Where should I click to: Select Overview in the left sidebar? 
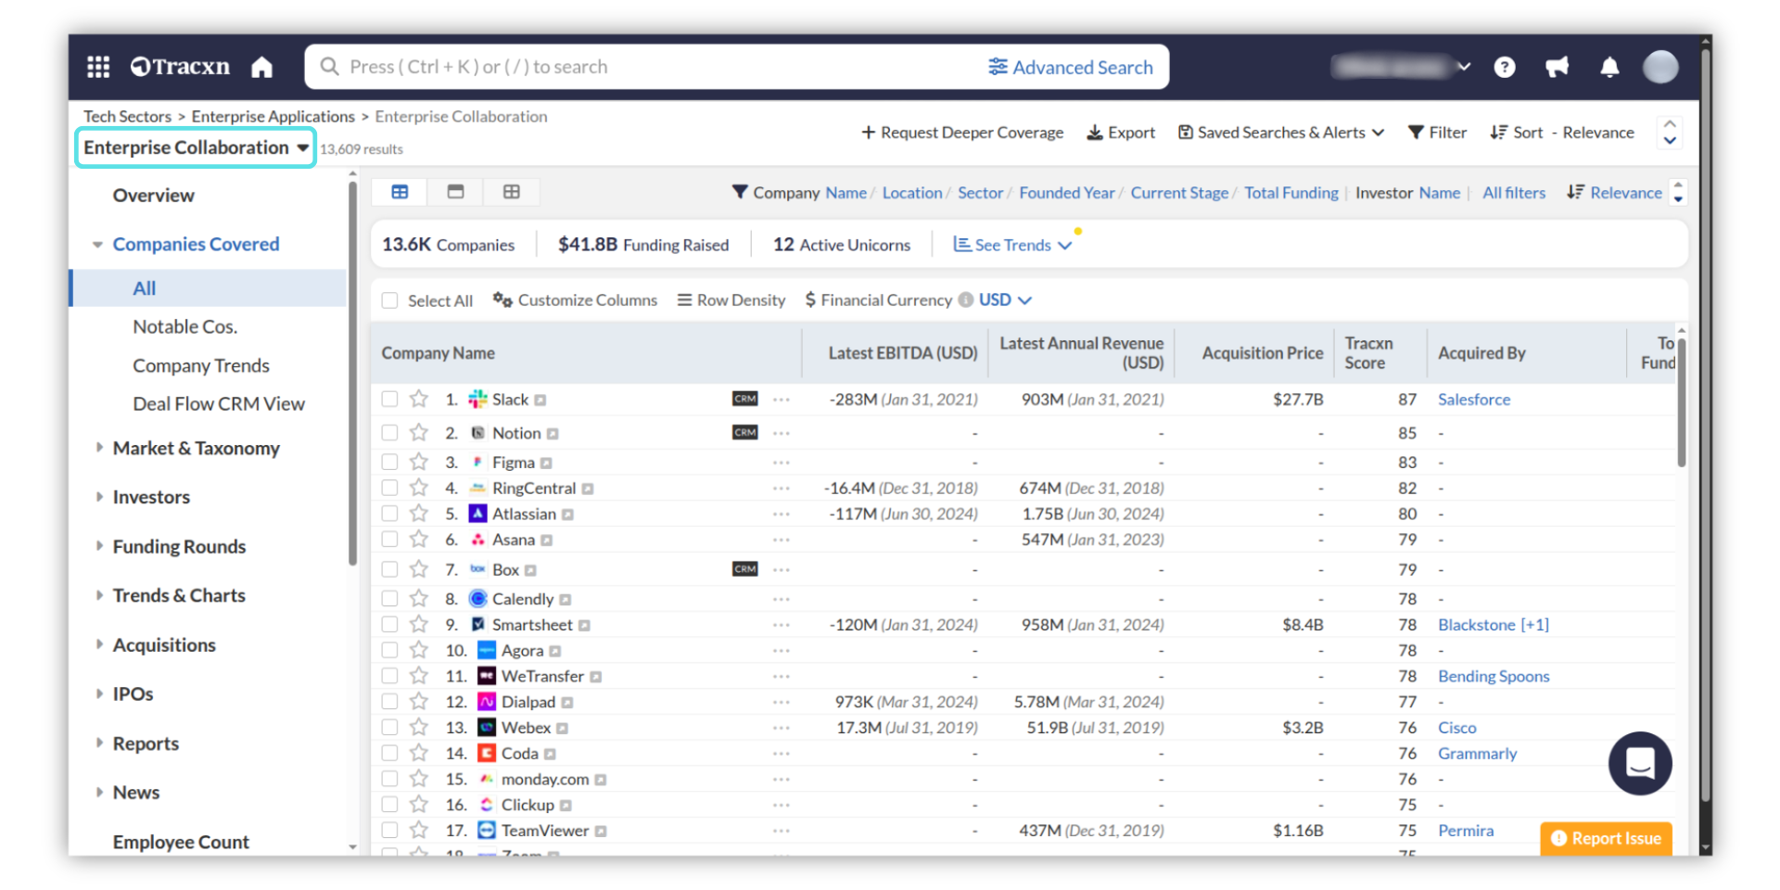tap(154, 196)
